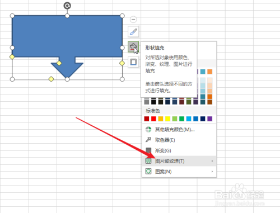Open 其他填充颜色(M)... more fill colors

179,129
